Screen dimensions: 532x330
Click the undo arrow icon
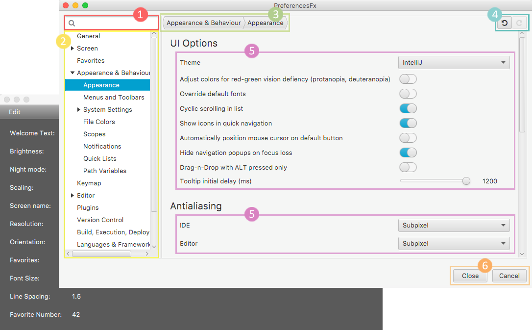pyautogui.click(x=504, y=23)
